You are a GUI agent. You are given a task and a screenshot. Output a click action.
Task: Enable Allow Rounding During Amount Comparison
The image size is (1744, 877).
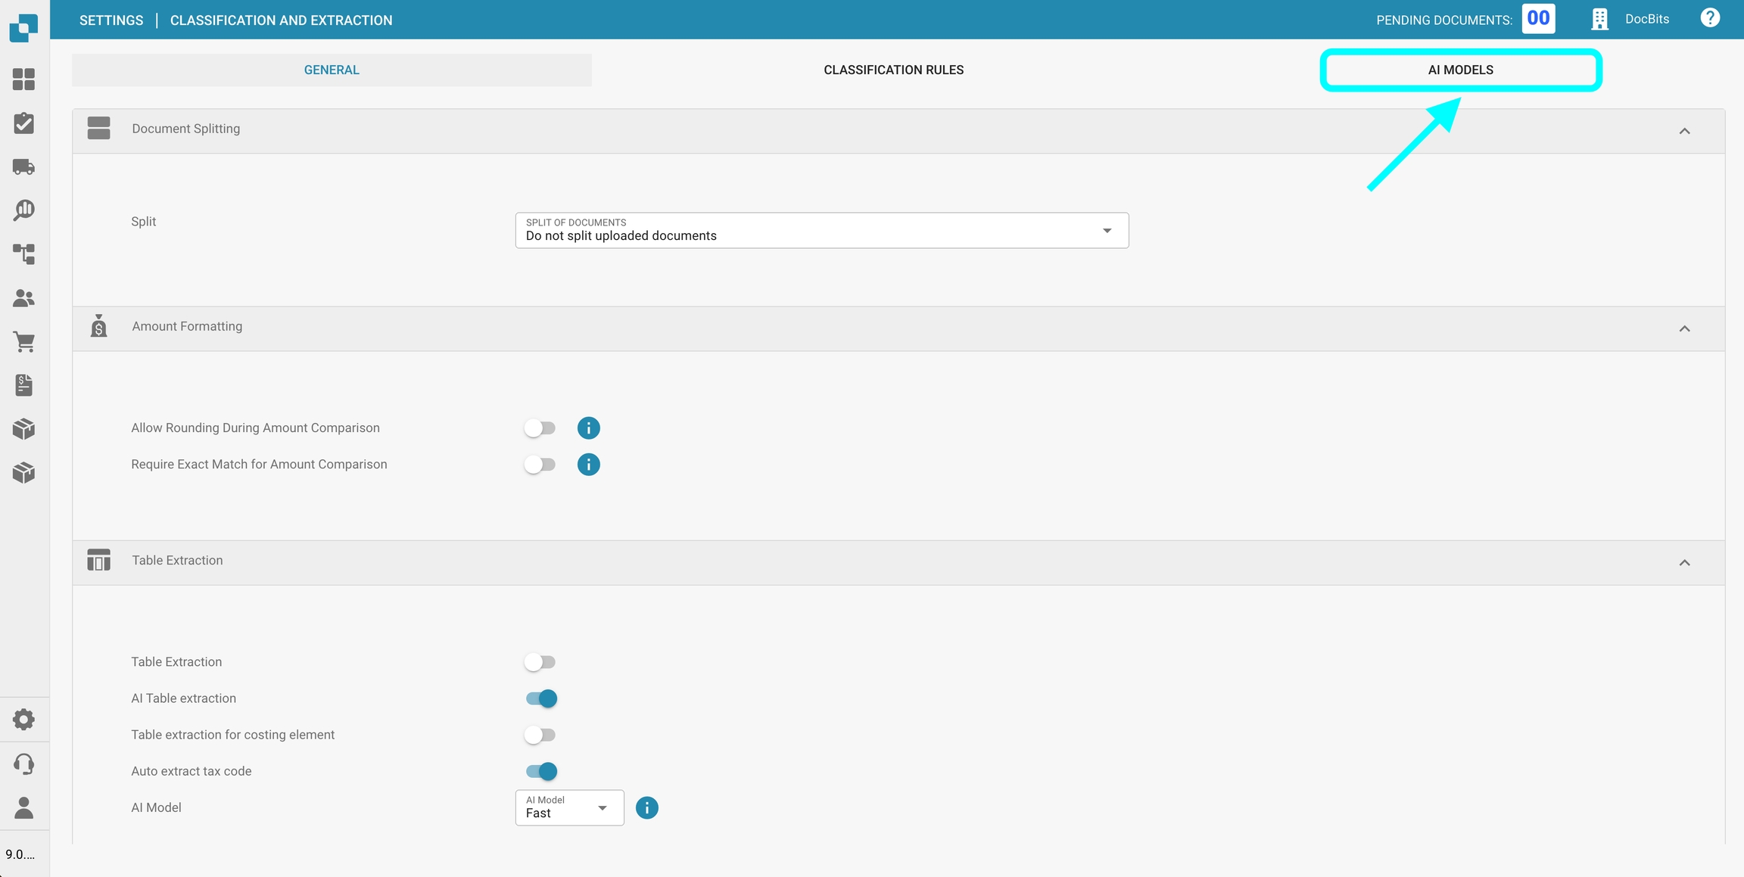click(x=540, y=428)
